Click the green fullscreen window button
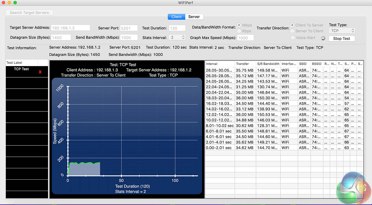The image size is (372, 205). [x=15, y=3]
